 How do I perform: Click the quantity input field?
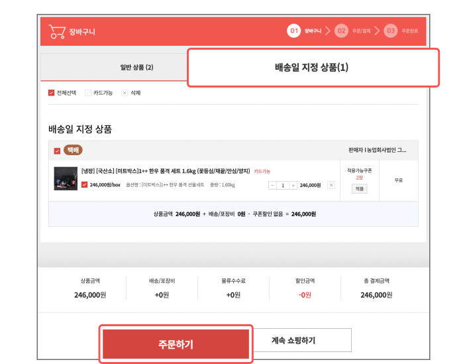[284, 185]
